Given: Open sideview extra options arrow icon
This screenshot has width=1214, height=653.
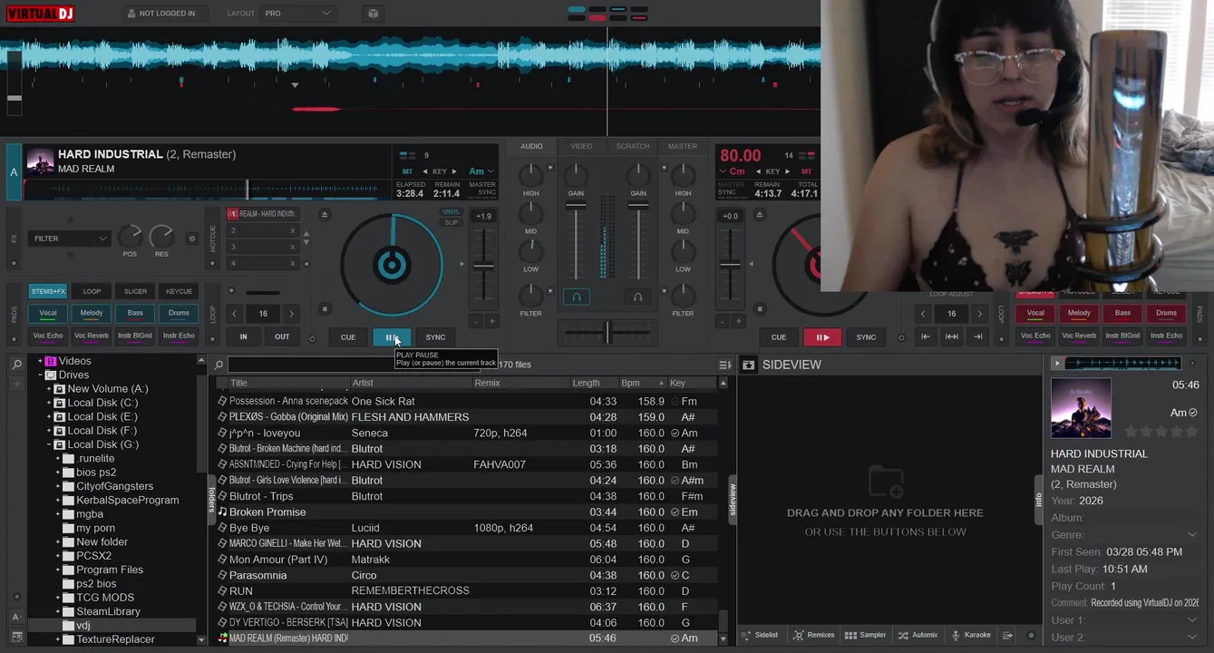Looking at the screenshot, I should click(1007, 635).
